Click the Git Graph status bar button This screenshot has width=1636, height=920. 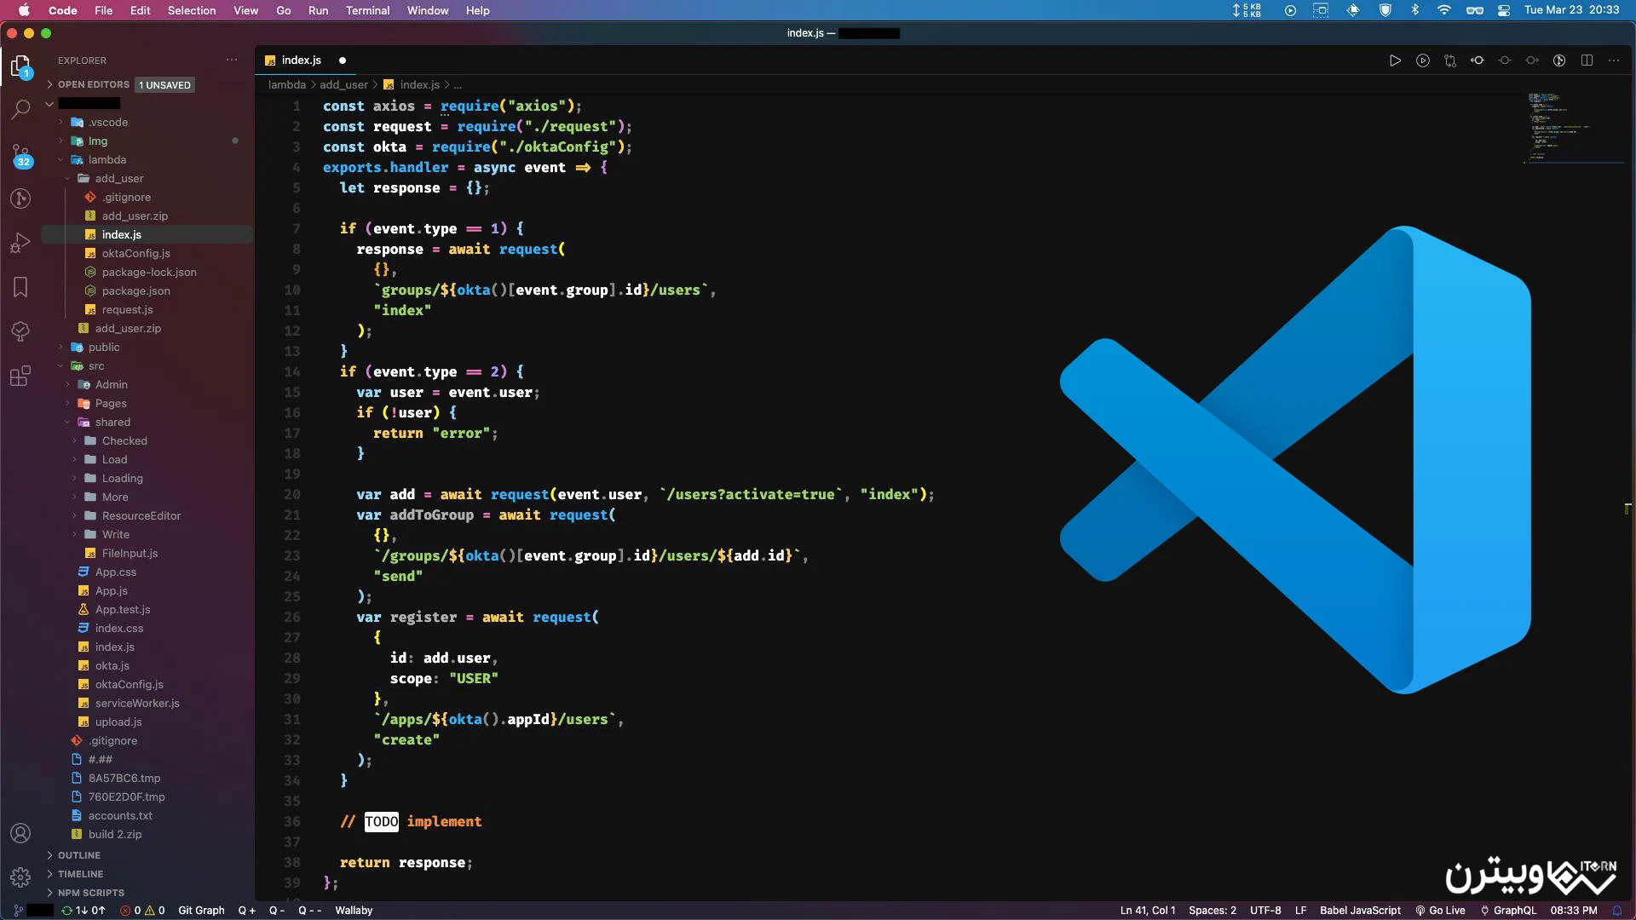pos(201,910)
